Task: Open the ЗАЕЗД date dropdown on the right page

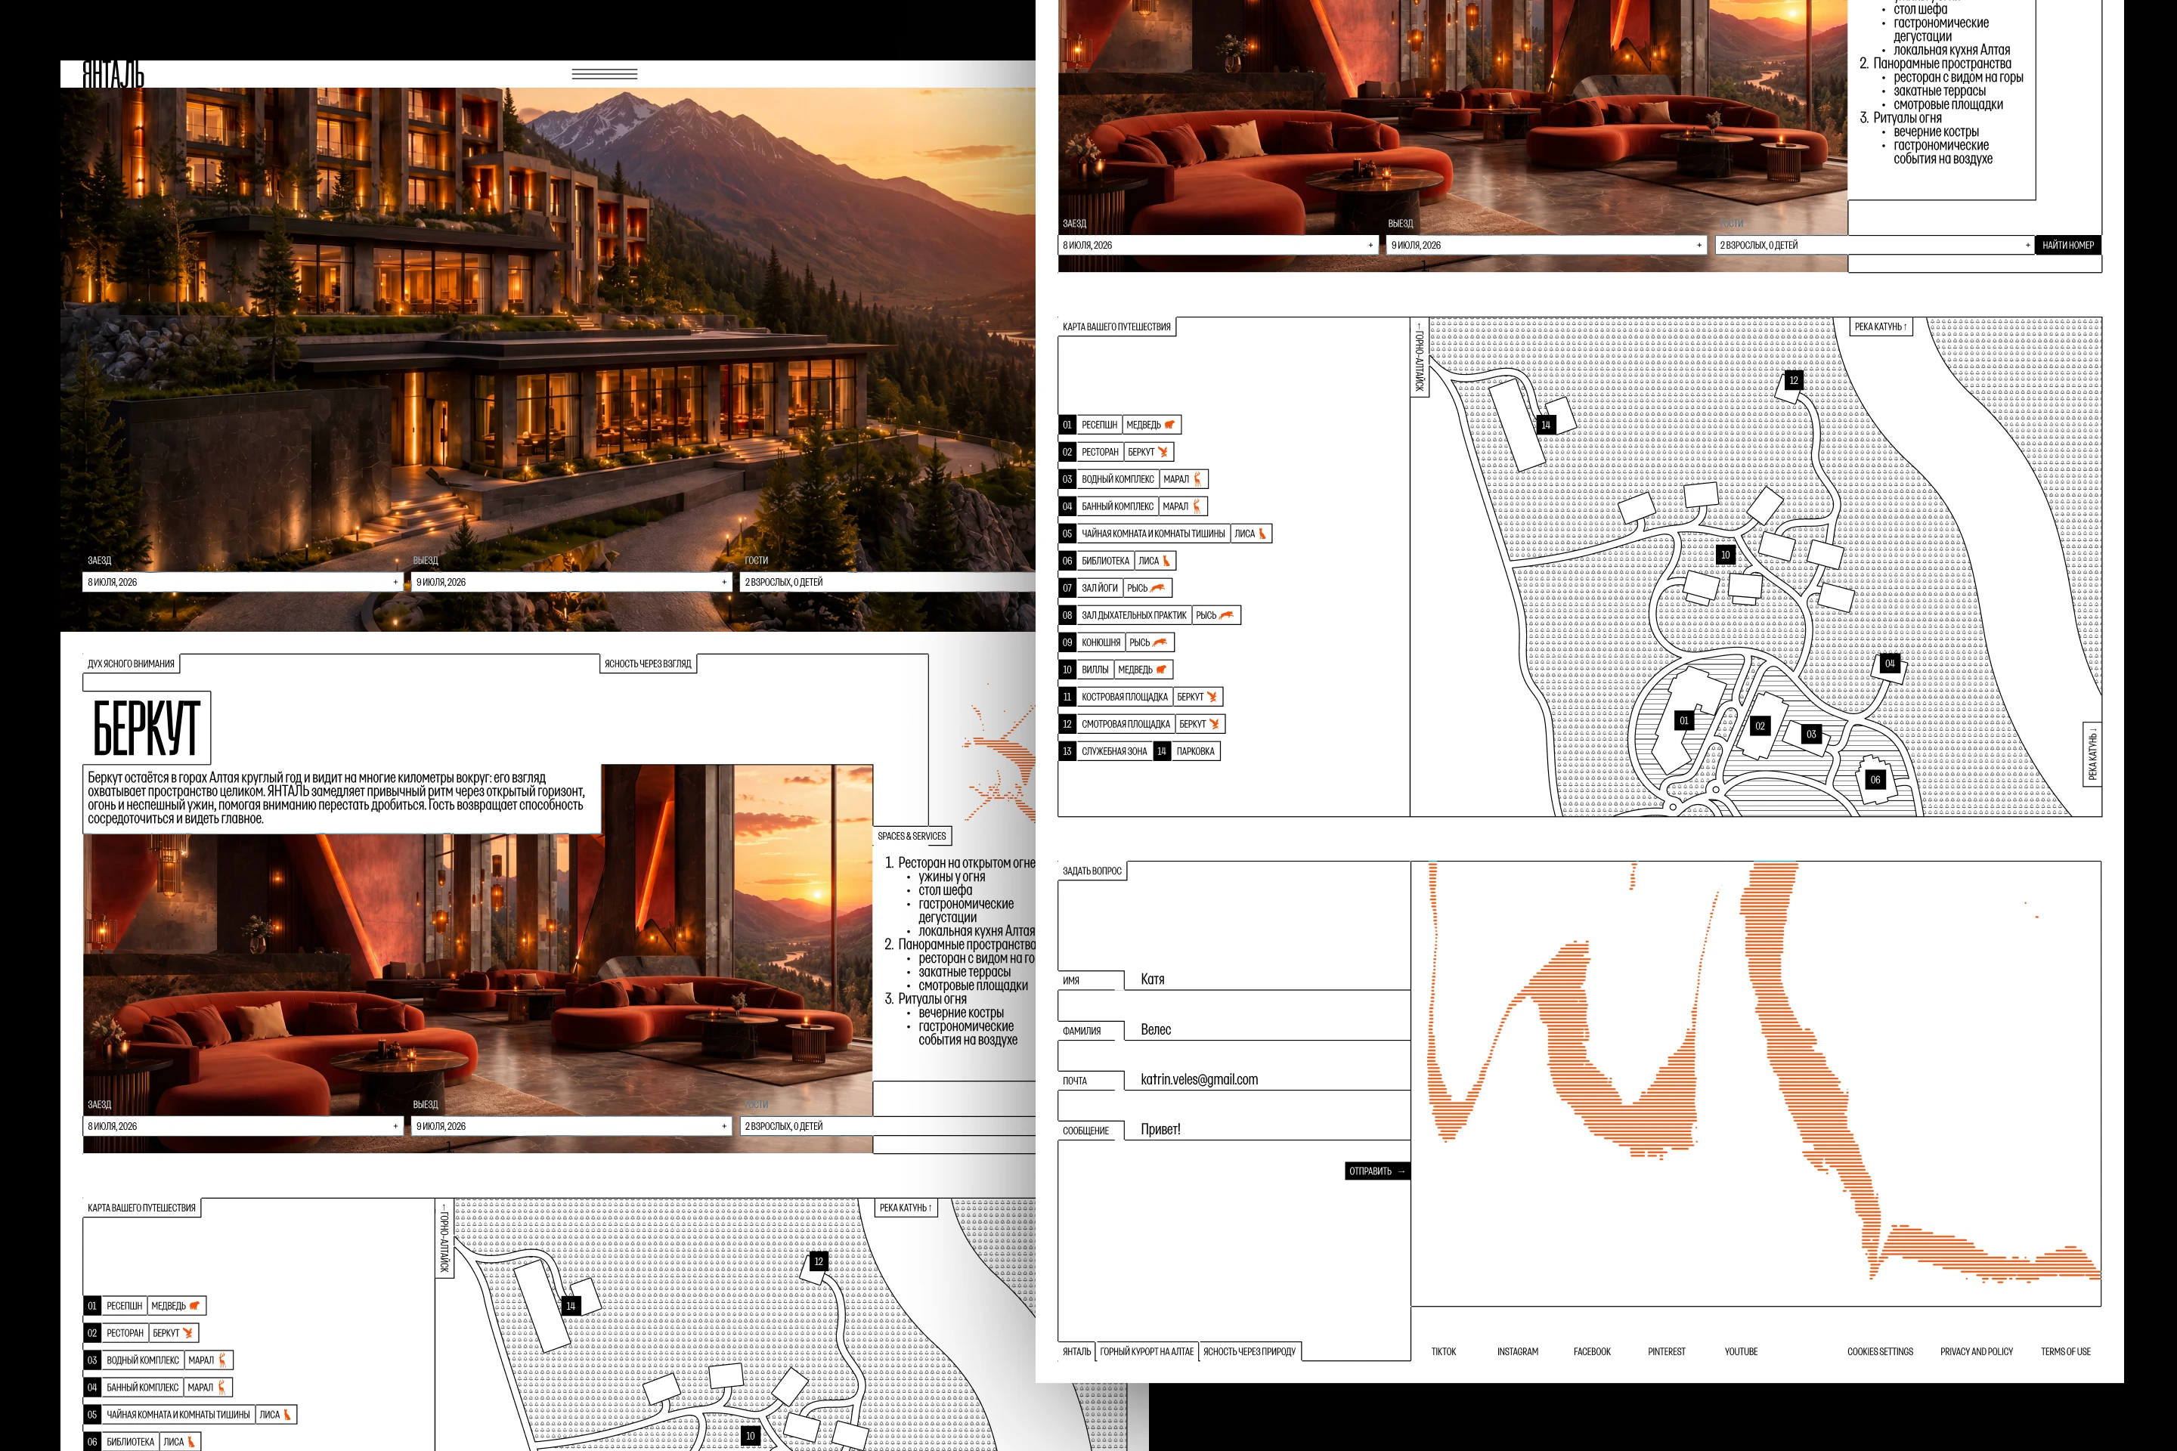Action: click(1219, 245)
